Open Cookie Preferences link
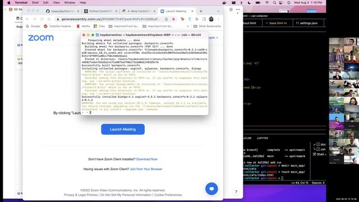The image size is (359, 202). pyautogui.click(x=168, y=195)
